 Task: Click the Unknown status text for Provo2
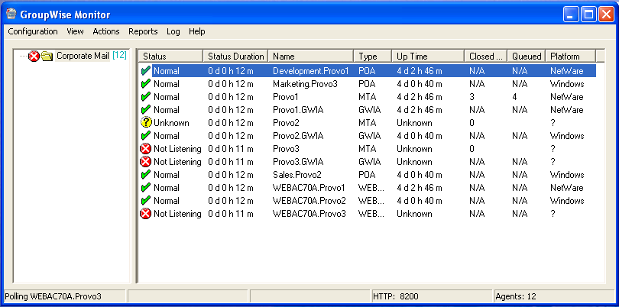[x=171, y=123]
